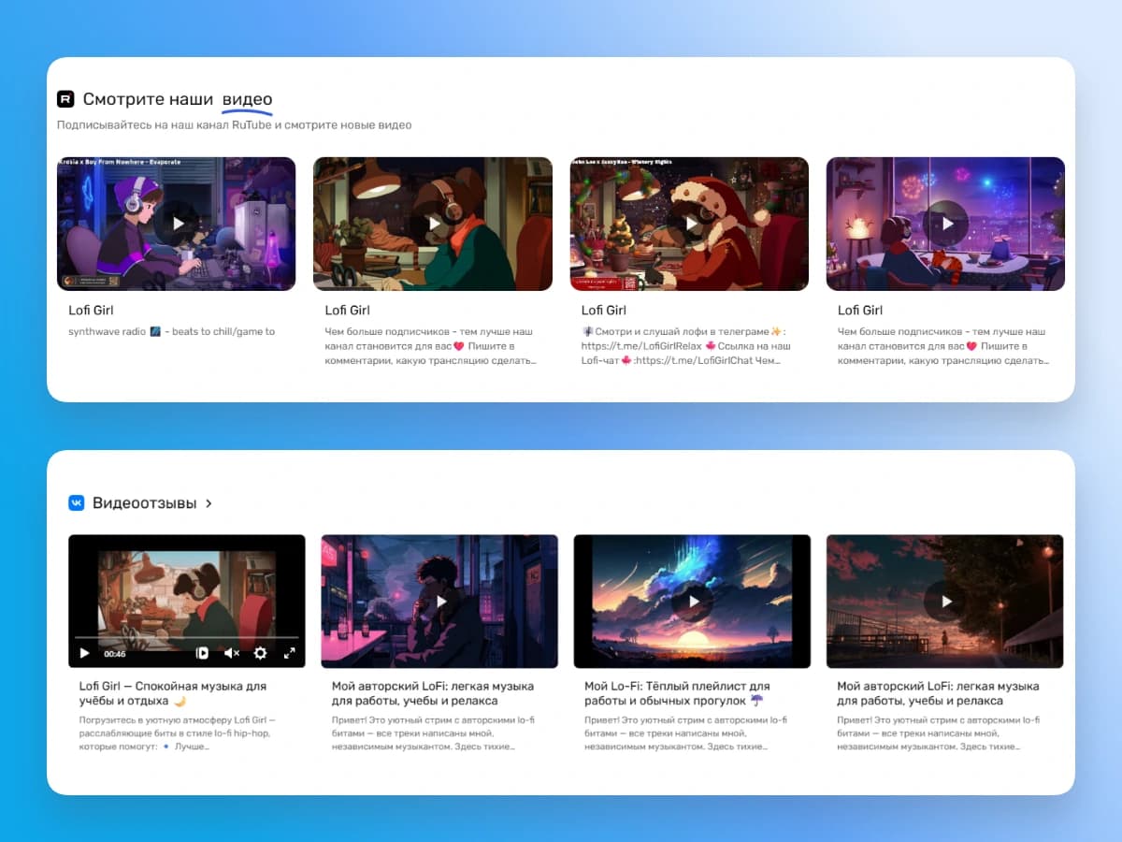Play the VK video with the evening street lamps
This screenshot has height=842, width=1122.
click(945, 601)
